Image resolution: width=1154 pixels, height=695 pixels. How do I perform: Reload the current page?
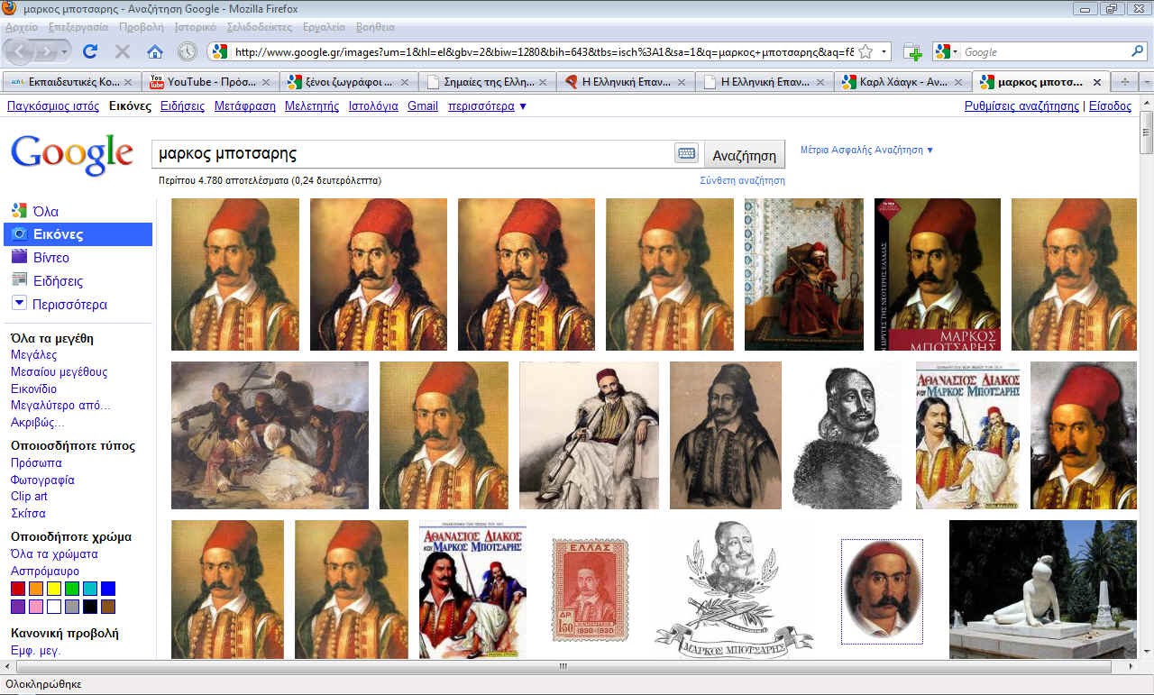pyautogui.click(x=90, y=52)
